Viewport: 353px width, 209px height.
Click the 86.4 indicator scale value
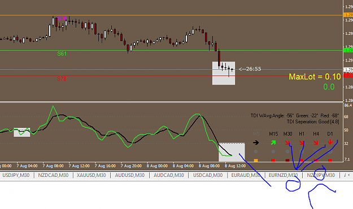pos(348,105)
